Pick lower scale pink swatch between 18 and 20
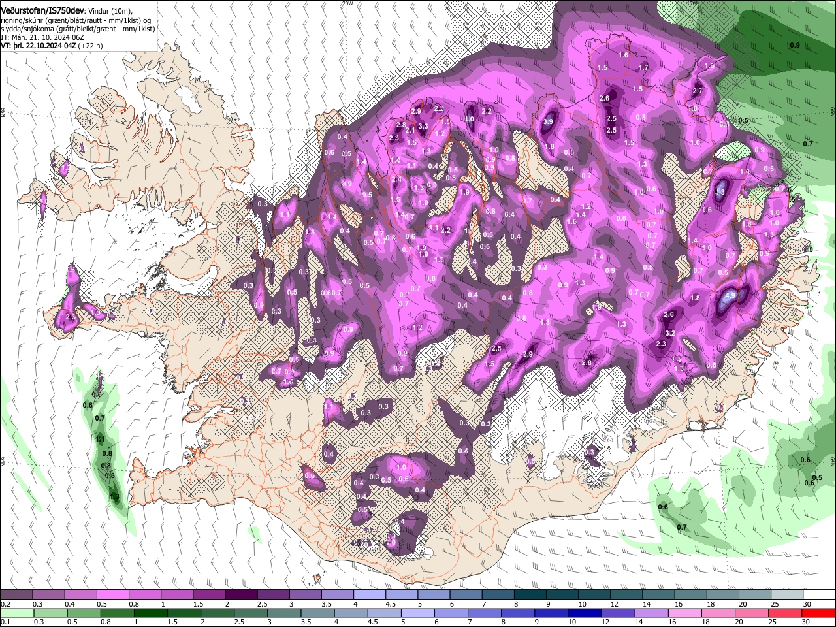836x627 pixels. coord(719,613)
